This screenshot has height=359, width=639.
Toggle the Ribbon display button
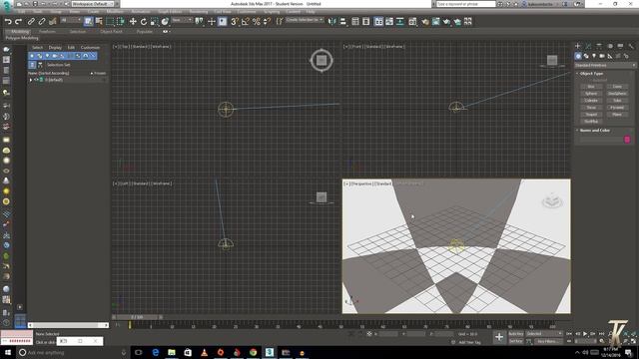[x=378, y=22]
